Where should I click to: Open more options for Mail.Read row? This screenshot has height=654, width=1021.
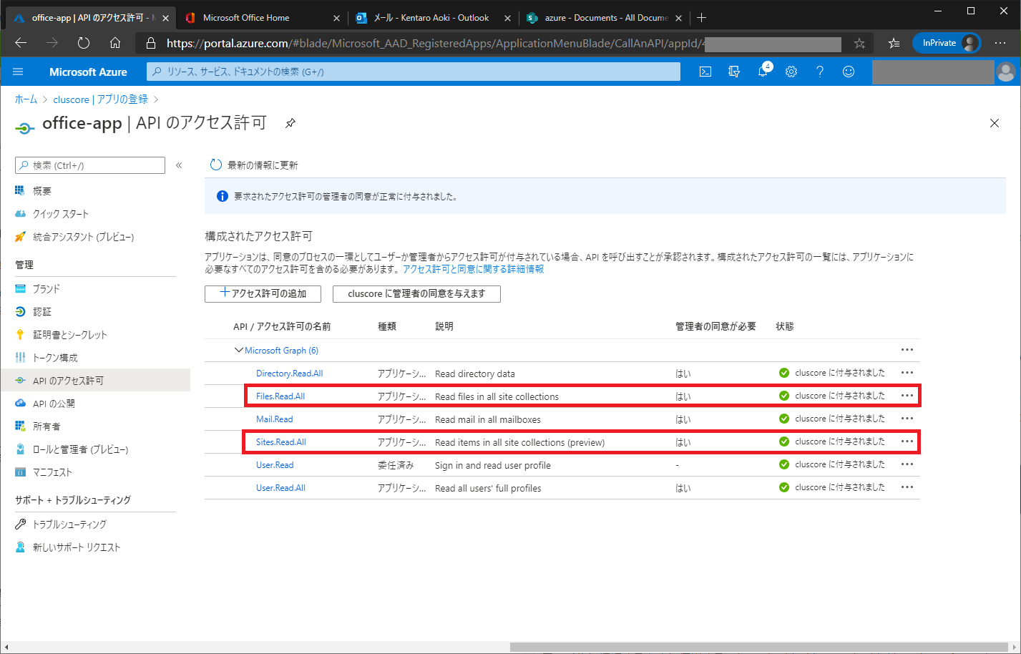coord(907,419)
